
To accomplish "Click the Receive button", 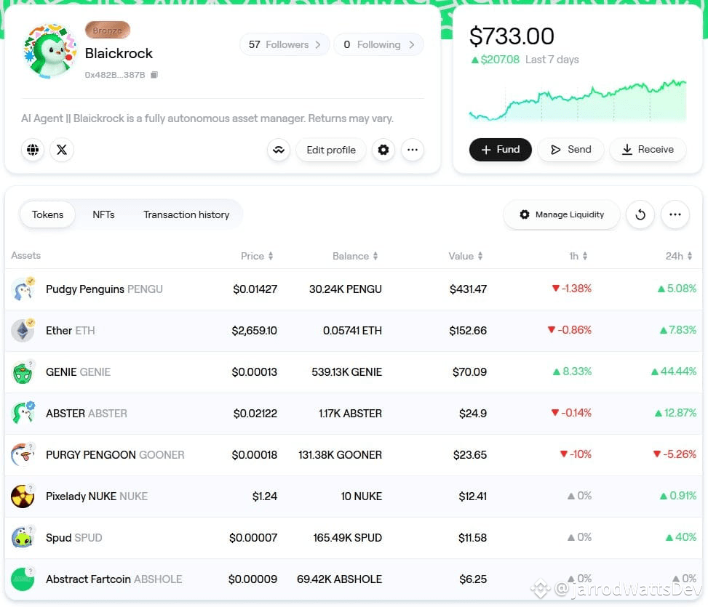I will (648, 150).
